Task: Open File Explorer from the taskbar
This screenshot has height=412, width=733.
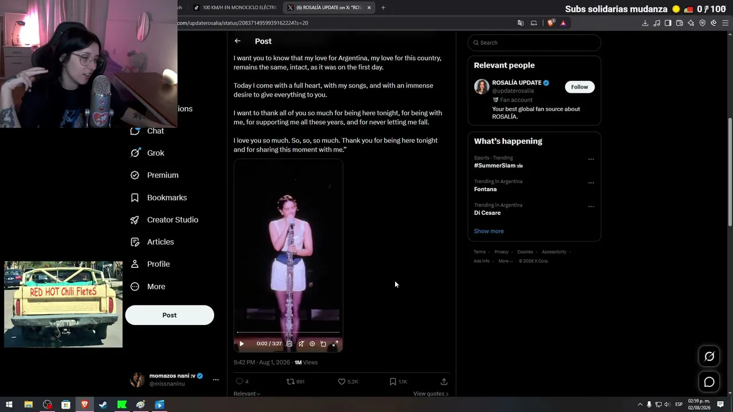Action: (x=28, y=405)
